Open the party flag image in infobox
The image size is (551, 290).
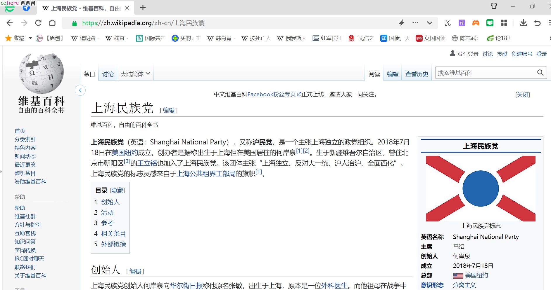[x=481, y=188]
